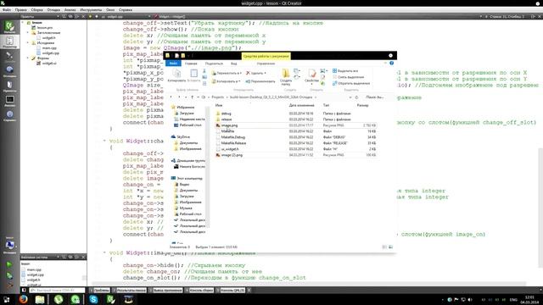Viewport: 543px width, 305px height.
Task: Click the Copy icon in Explorer ribbon
Action: tap(176, 75)
